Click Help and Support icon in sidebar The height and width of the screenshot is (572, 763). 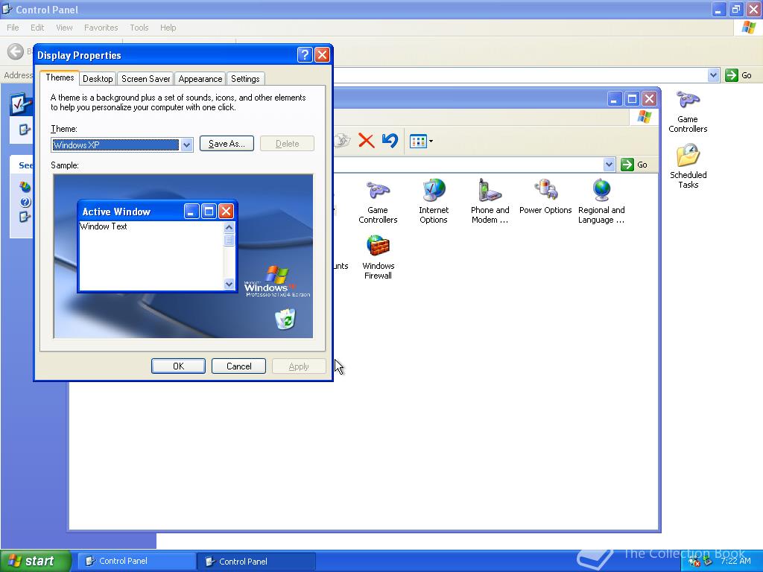[25, 202]
